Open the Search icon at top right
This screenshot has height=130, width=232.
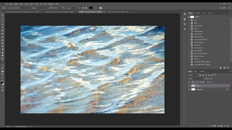point(221,8)
